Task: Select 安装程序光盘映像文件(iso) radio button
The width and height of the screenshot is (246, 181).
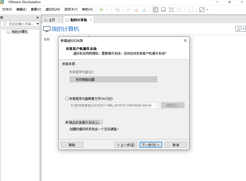Action: click(67, 99)
